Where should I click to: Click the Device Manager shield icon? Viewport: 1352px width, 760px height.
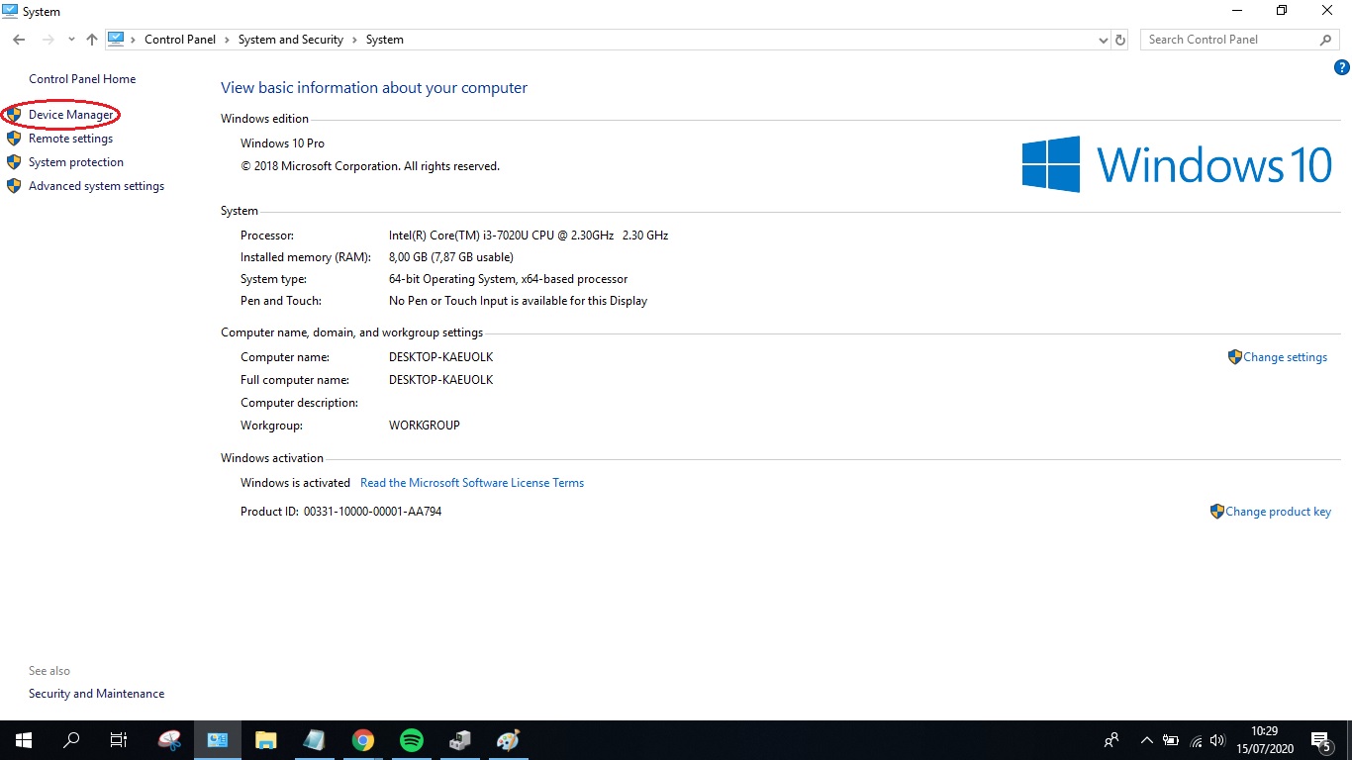pos(13,115)
